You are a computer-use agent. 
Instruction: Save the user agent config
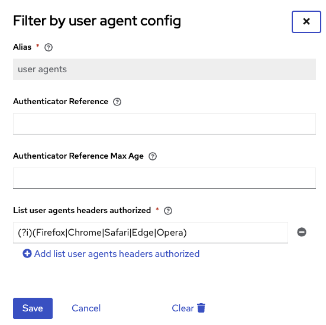[x=33, y=308]
